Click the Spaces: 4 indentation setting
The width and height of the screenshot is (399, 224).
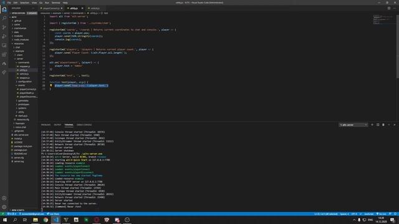click(345, 214)
